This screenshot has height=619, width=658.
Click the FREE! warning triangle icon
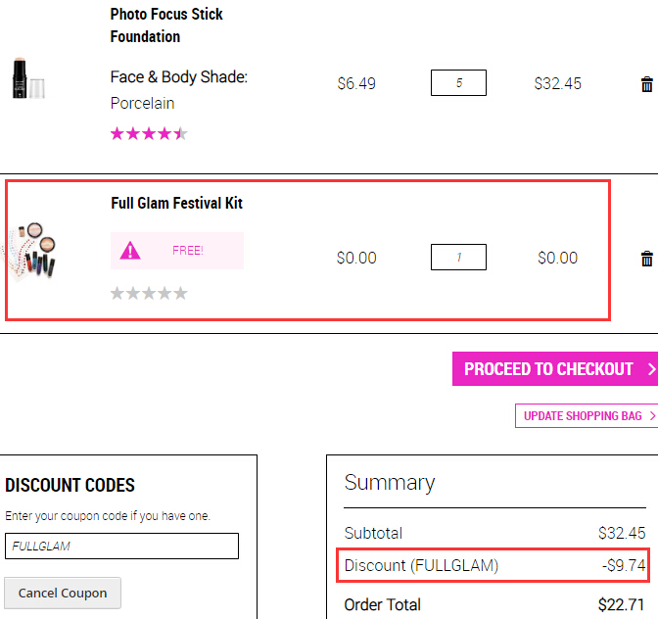tap(130, 251)
